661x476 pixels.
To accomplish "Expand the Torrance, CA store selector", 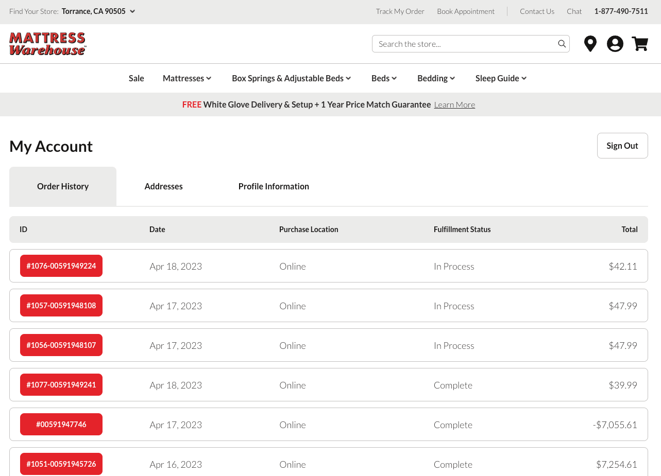I will coord(98,11).
